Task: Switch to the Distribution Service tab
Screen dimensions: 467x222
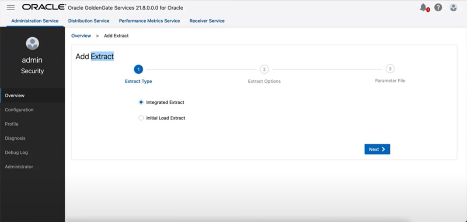Action: click(x=89, y=21)
